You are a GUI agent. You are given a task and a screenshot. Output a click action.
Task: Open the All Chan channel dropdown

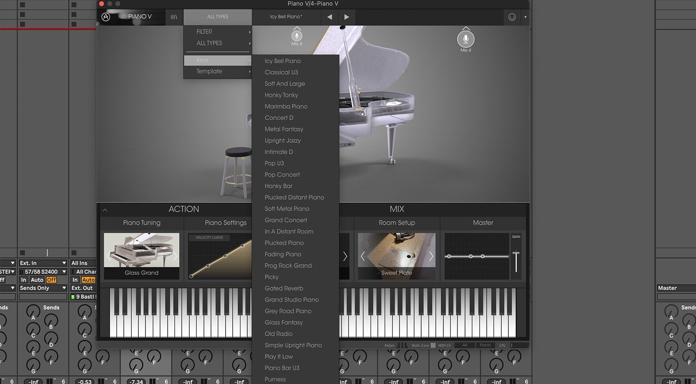click(83, 272)
